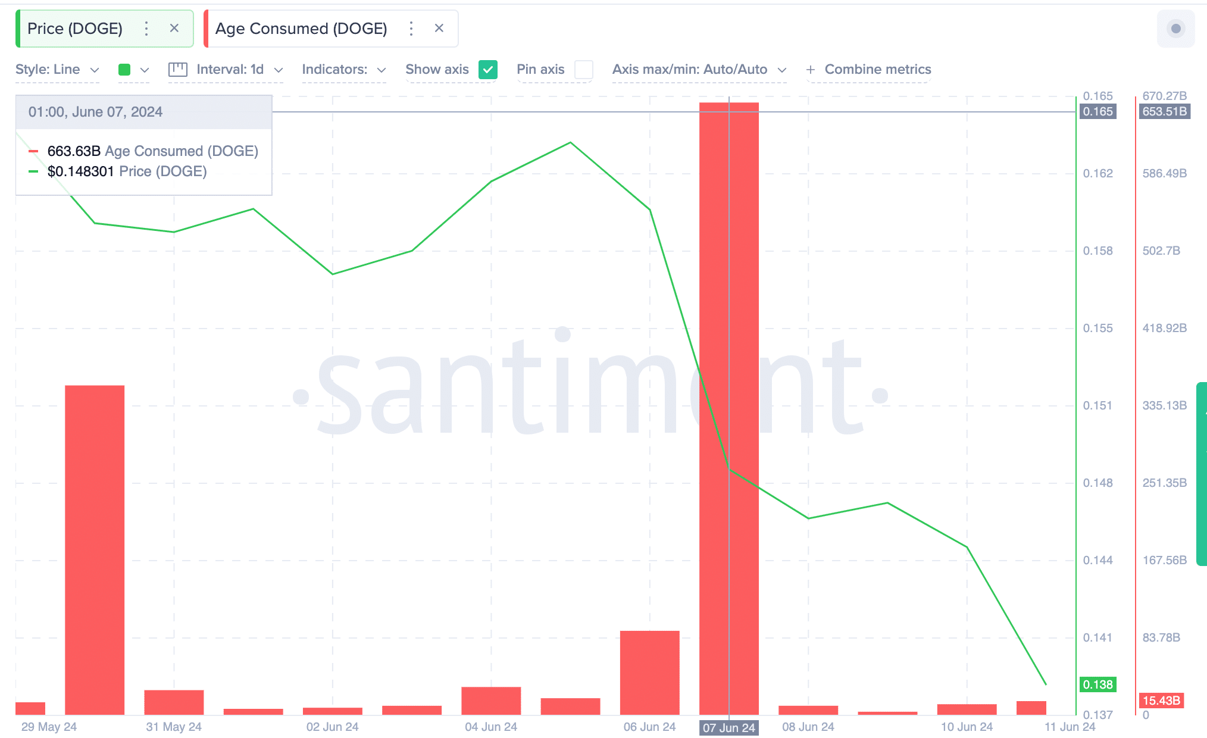The width and height of the screenshot is (1207, 738).
Task: Click the 502.7B axis label
Action: 1161,251
